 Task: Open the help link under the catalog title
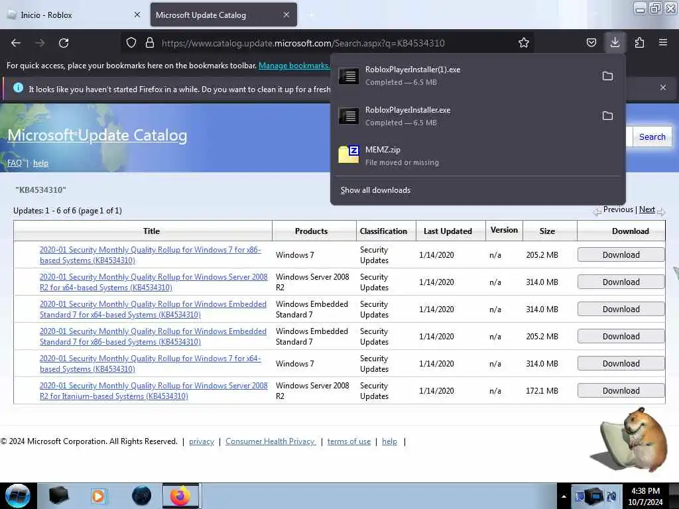pyautogui.click(x=40, y=163)
